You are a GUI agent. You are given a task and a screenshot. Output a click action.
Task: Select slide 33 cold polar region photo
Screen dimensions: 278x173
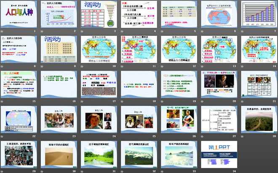(176, 154)
